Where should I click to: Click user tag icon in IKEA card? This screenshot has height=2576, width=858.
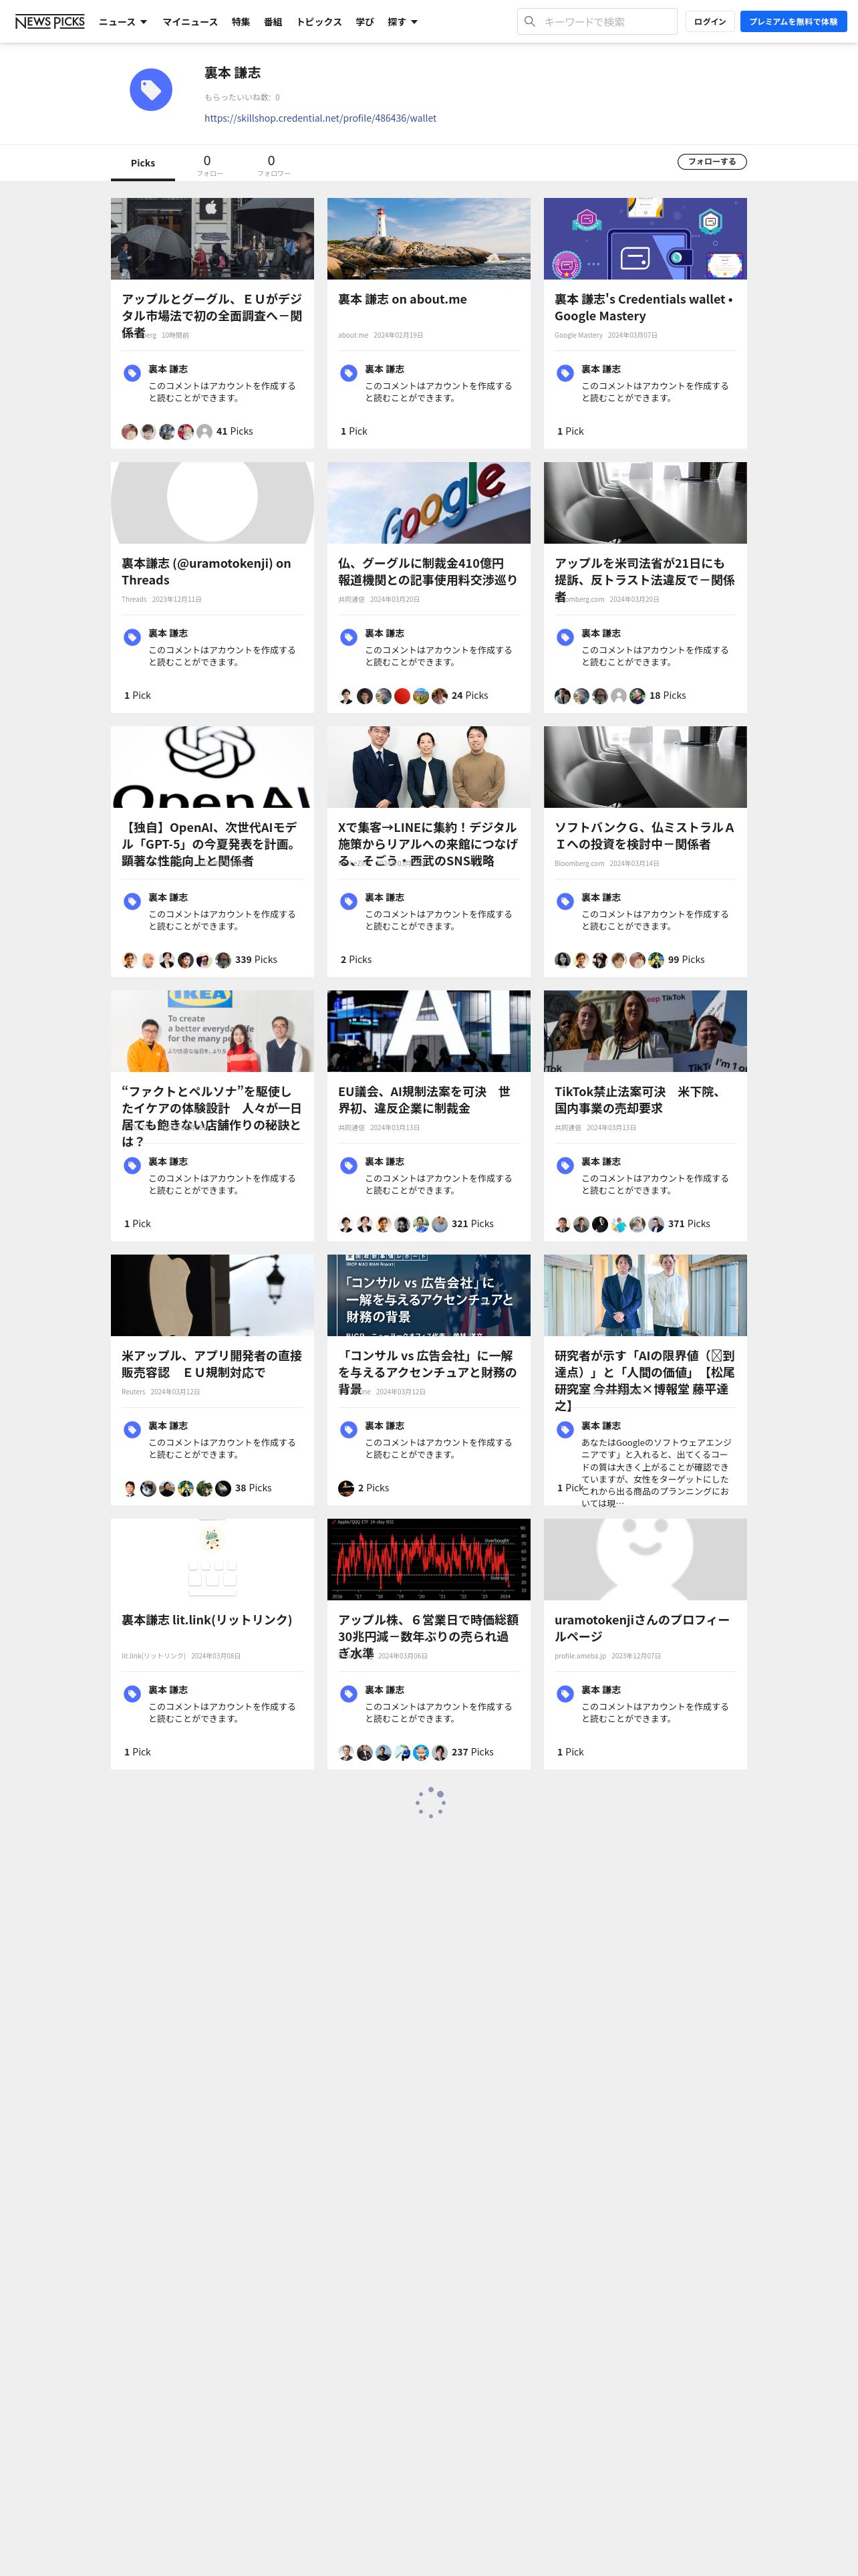(x=132, y=1165)
